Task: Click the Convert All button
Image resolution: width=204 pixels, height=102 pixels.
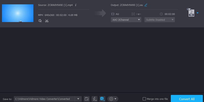Action: coord(187,99)
